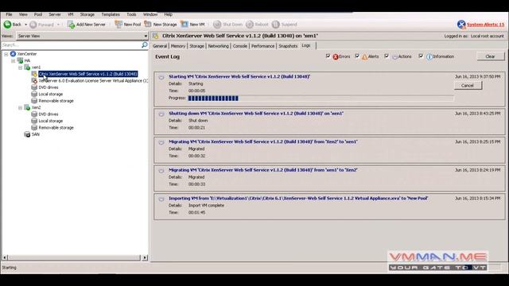Open the System Alerts: 15 link
509x286 pixels.
click(485, 25)
